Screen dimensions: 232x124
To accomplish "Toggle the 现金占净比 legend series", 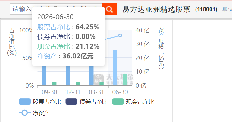I will (133, 102).
